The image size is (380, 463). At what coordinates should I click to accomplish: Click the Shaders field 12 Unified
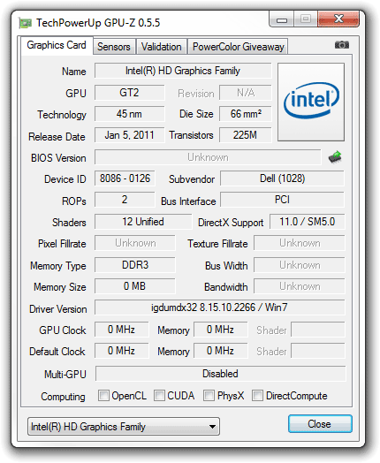[x=143, y=222]
